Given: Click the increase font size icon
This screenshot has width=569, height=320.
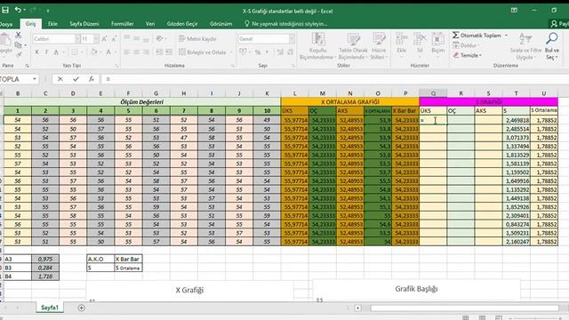Looking at the screenshot, I should (x=105, y=39).
